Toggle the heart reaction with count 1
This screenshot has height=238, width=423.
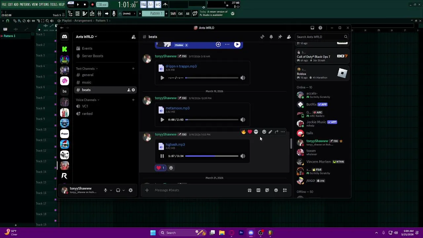(161, 168)
